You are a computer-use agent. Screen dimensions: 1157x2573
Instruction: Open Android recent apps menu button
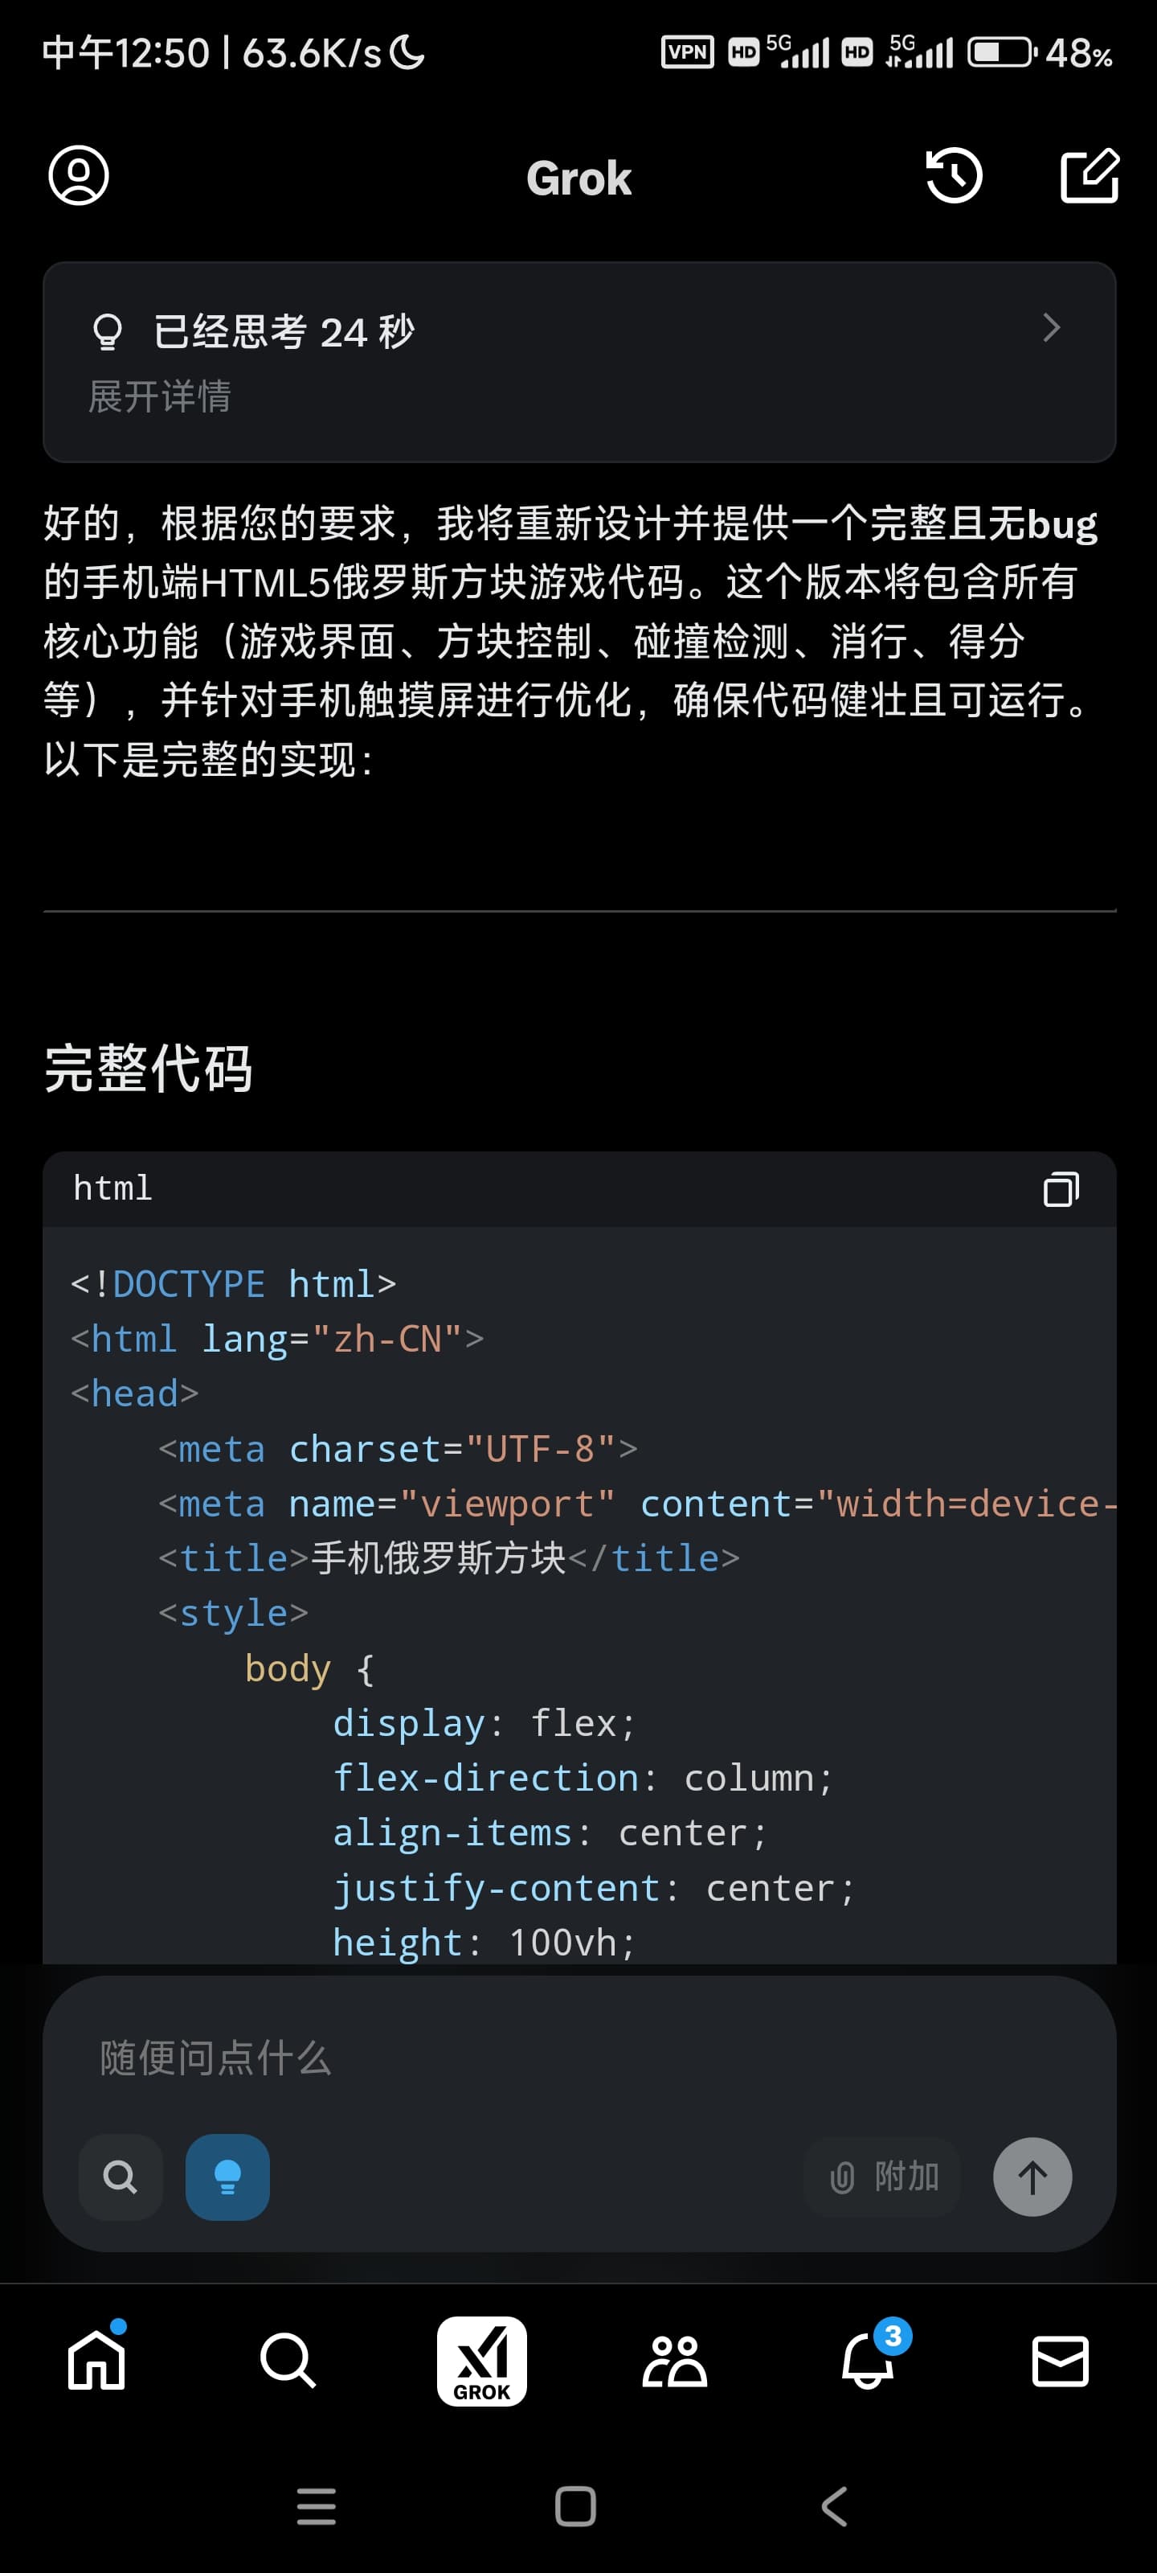[317, 2506]
